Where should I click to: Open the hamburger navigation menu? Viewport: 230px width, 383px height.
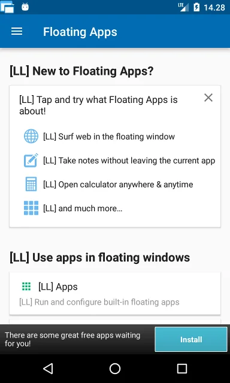point(17,32)
